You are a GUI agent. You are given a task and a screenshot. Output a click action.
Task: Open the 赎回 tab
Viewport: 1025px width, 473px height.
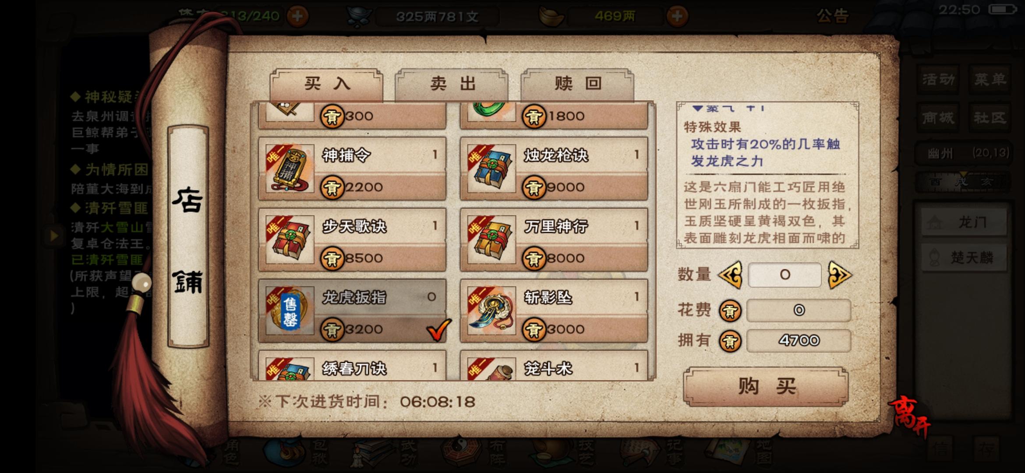coord(577,84)
